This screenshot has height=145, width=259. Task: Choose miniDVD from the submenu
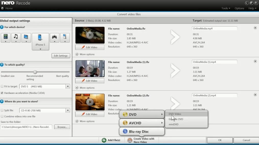(x=186, y=124)
